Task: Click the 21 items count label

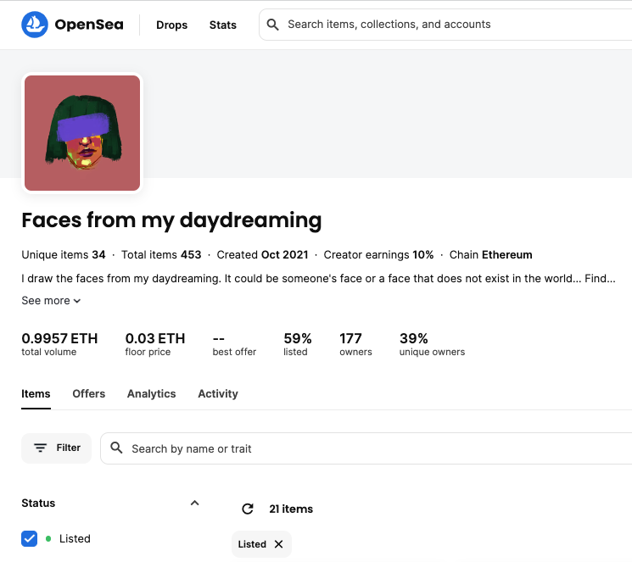Action: pyautogui.click(x=291, y=509)
